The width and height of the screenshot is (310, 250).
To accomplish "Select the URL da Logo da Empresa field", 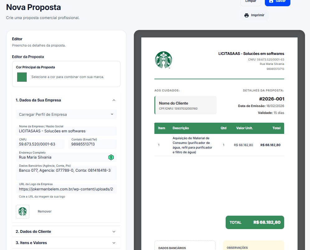I will tap(66, 189).
